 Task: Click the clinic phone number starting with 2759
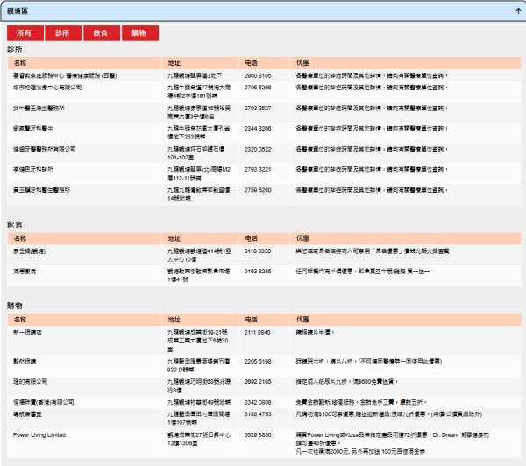[x=258, y=190]
